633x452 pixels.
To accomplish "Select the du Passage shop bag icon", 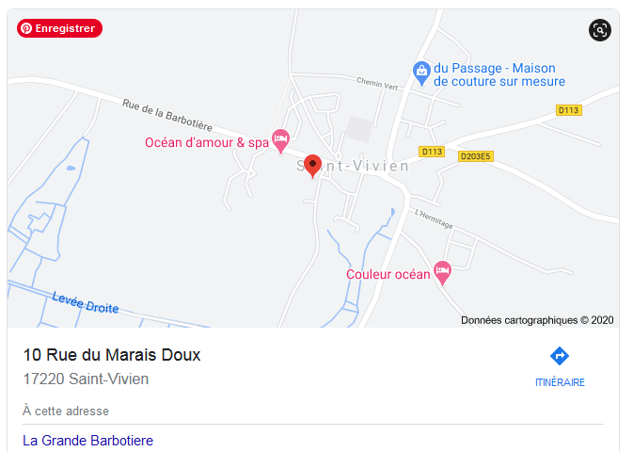I will point(421,73).
